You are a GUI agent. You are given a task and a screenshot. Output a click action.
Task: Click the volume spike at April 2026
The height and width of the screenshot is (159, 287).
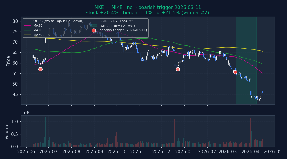[250, 132]
